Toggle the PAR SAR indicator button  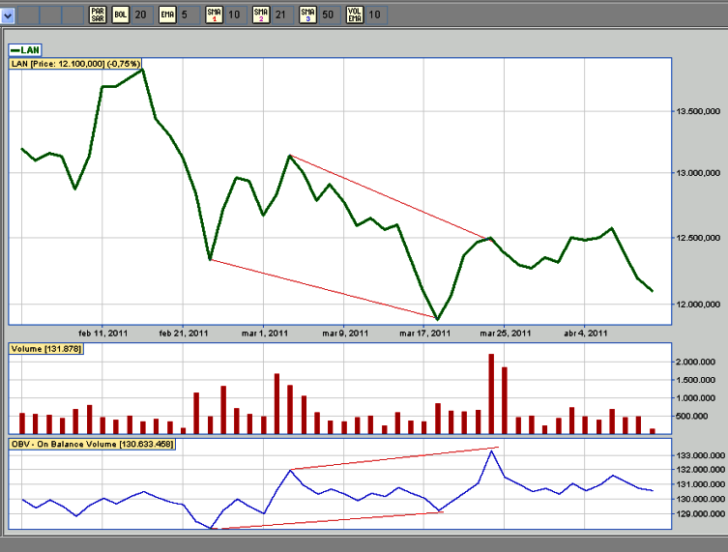[97, 15]
